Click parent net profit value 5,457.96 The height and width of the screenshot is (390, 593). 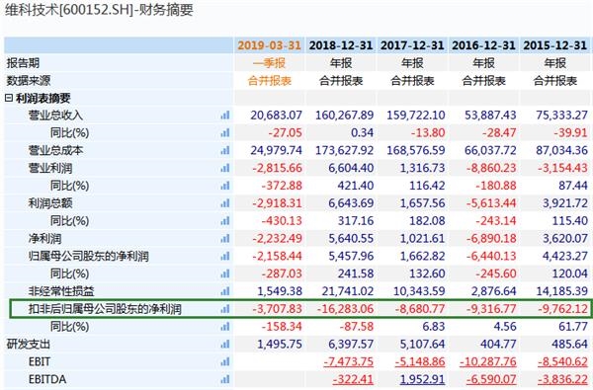point(351,257)
